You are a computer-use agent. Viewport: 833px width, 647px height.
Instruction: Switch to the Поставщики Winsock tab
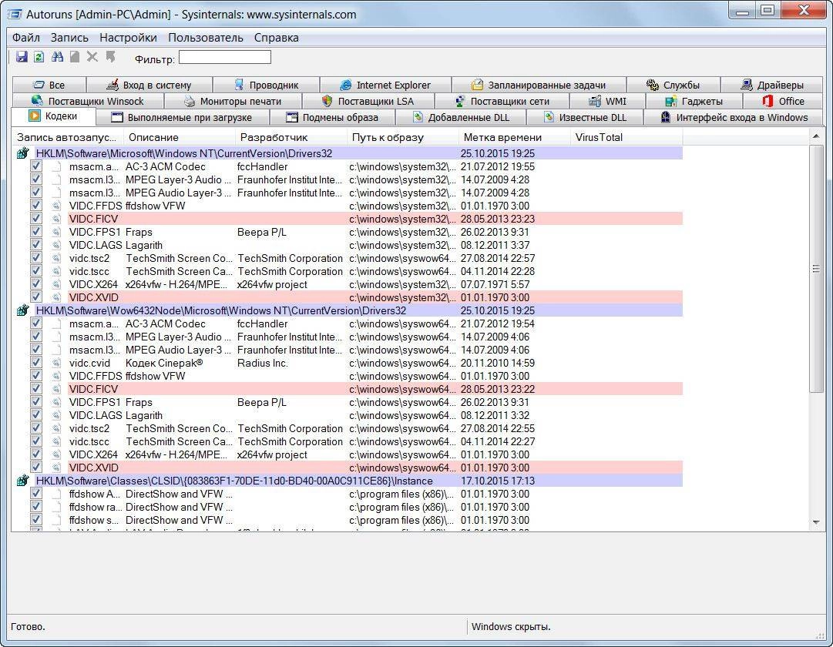[88, 102]
